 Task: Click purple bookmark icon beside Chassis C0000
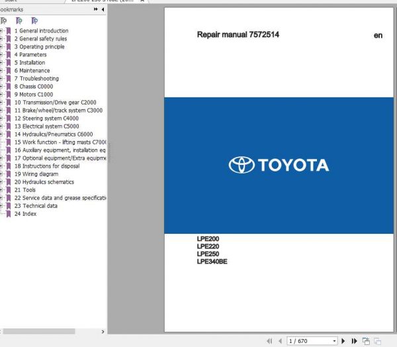coord(9,87)
